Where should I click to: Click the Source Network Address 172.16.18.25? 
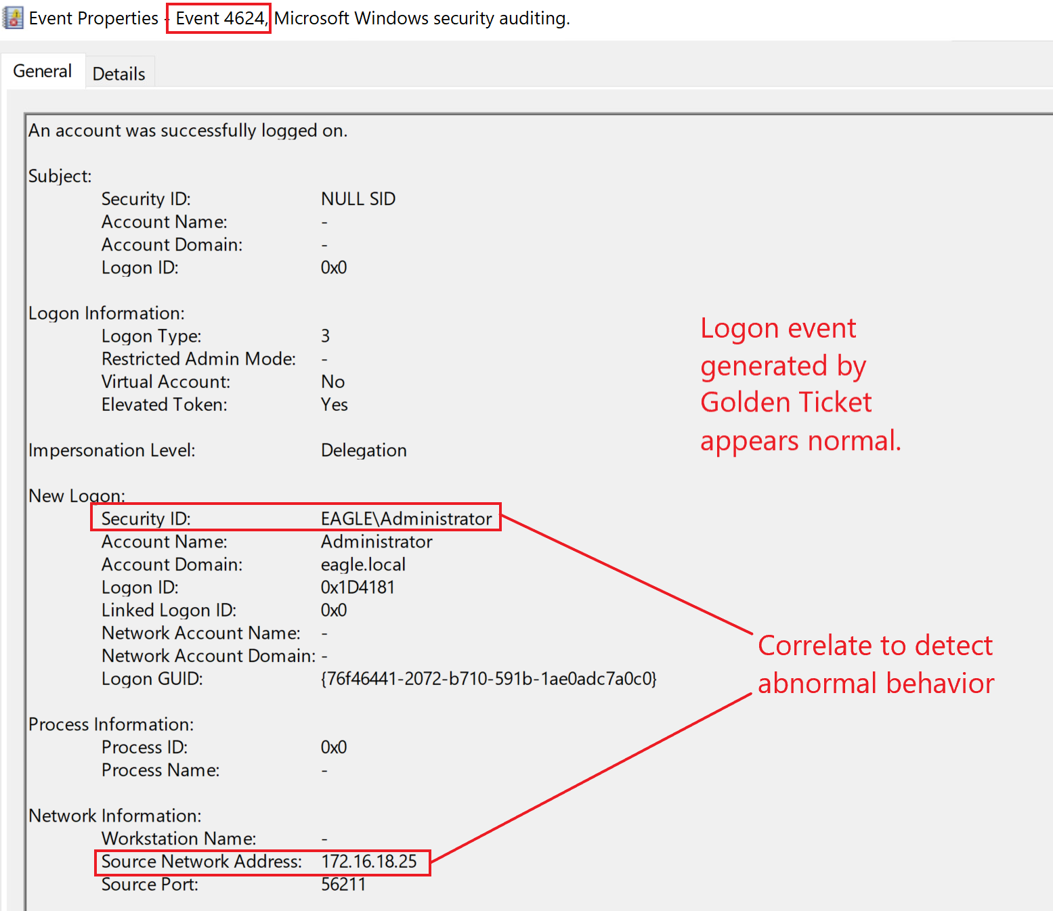369,862
